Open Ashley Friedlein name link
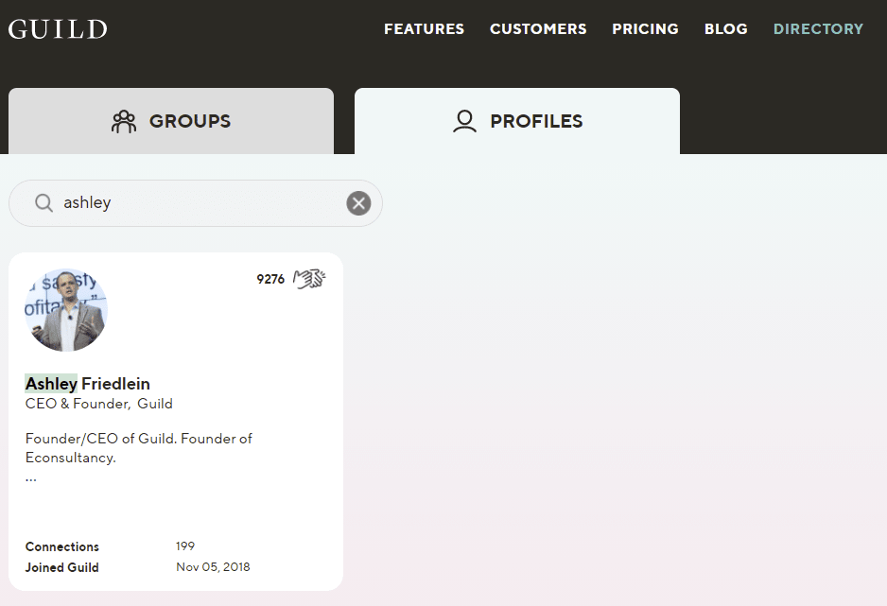Image resolution: width=887 pixels, height=606 pixels. (x=88, y=384)
